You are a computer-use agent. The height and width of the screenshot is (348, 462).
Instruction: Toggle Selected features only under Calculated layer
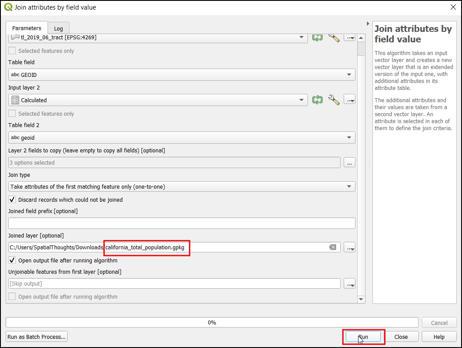click(13, 114)
